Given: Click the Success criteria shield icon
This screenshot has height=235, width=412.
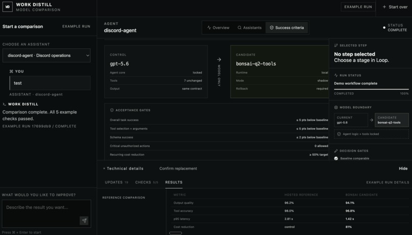Looking at the screenshot, I should [271, 28].
